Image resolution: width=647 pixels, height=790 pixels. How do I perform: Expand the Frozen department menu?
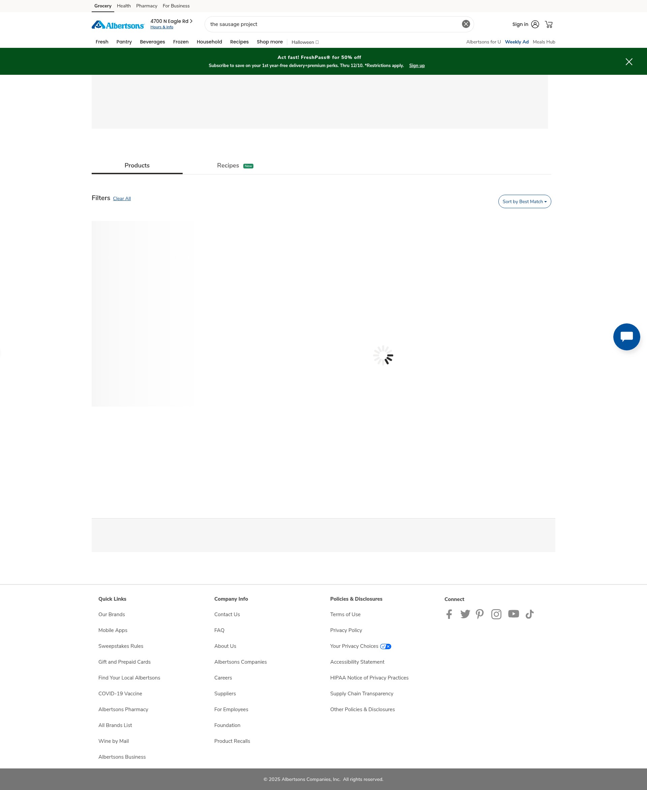pyautogui.click(x=181, y=42)
